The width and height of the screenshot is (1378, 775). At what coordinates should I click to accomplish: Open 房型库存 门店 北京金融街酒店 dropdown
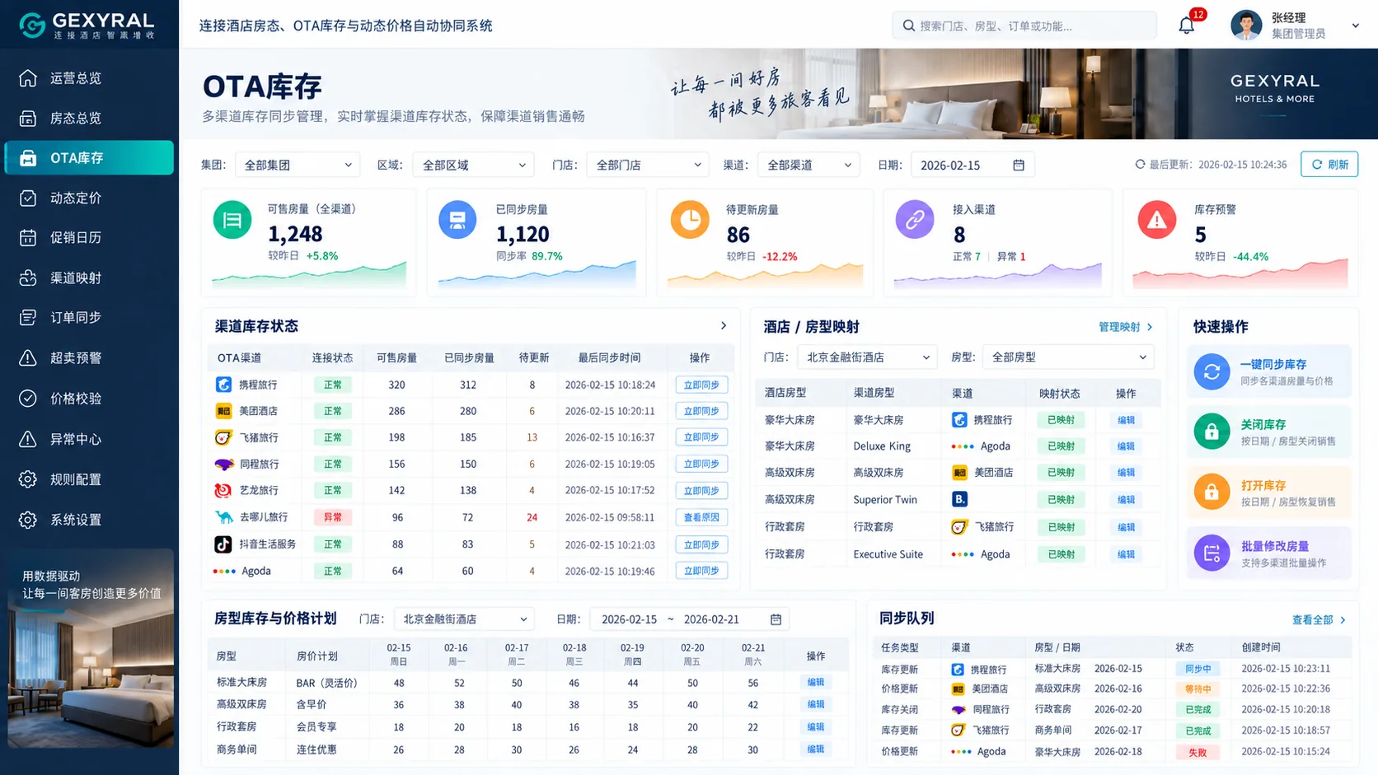pos(464,619)
